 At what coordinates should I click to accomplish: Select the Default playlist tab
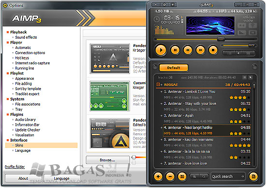pyautogui.click(x=174, y=68)
